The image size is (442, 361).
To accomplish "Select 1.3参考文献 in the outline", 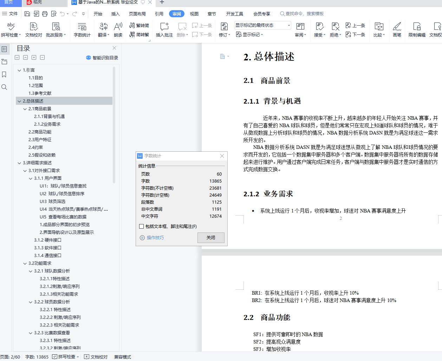I will 40,93.
